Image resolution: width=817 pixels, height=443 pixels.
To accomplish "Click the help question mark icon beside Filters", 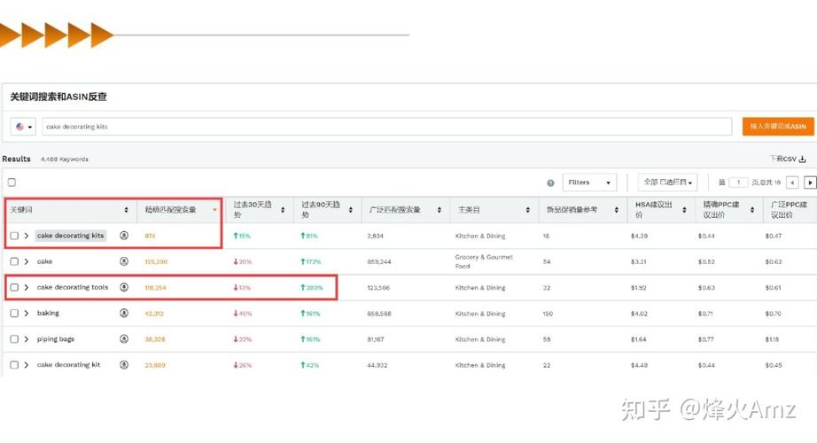I will tap(550, 183).
